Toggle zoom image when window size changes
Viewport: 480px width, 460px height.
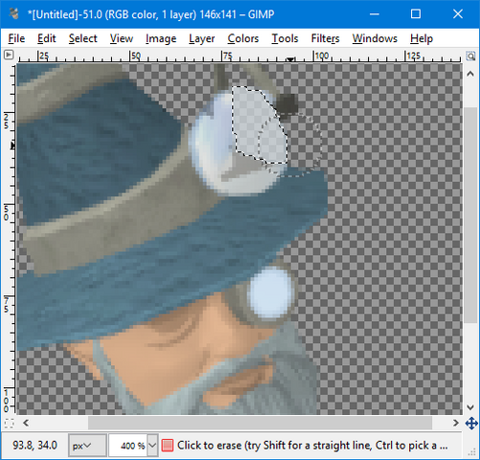coord(470,56)
